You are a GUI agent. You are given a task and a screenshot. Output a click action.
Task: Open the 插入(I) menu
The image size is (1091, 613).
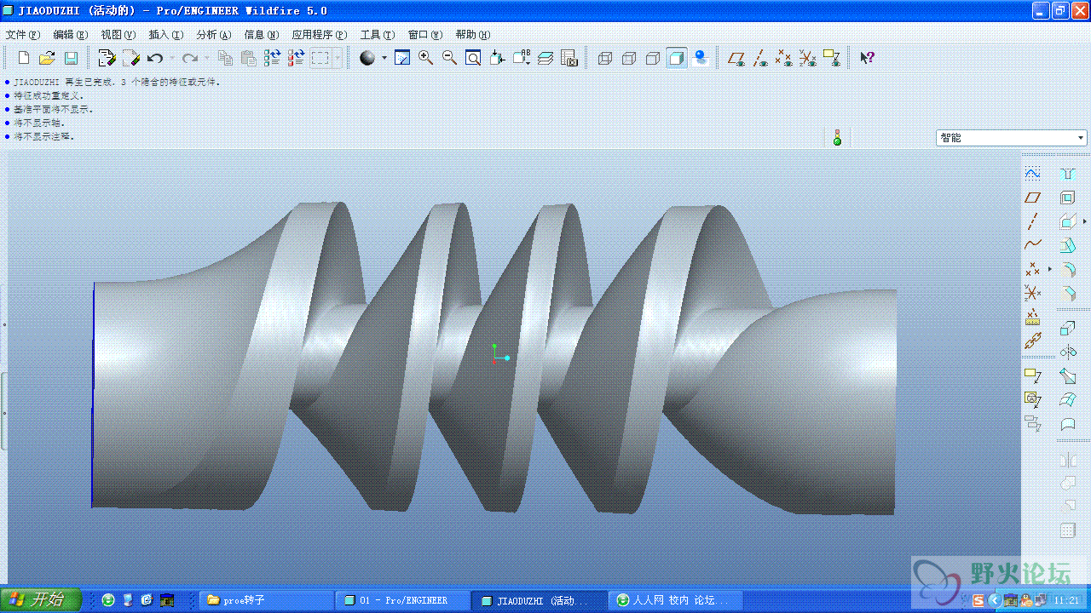coord(166,35)
